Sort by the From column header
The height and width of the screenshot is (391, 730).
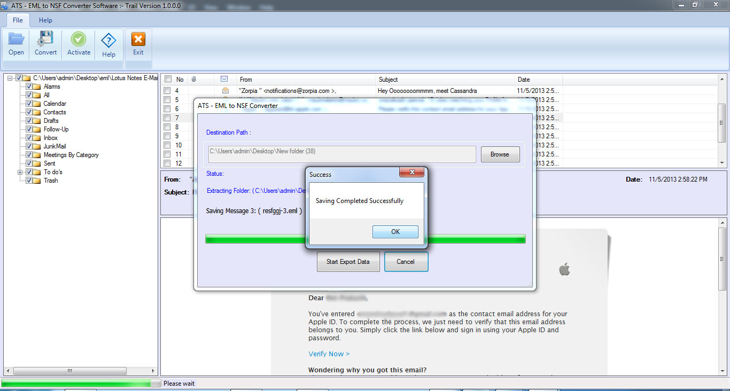(306, 79)
